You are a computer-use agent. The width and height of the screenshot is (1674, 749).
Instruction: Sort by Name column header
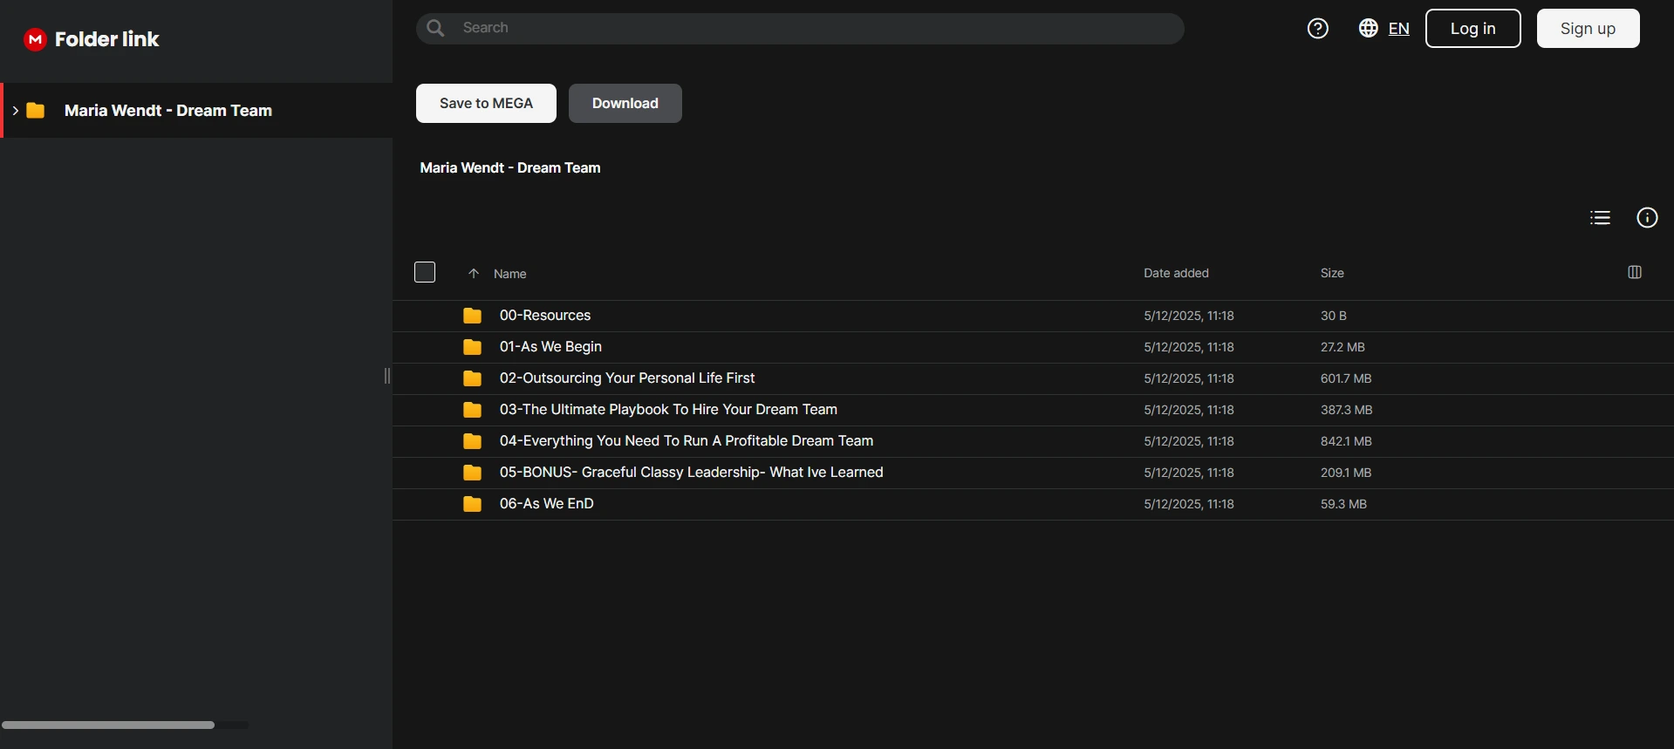[509, 274]
